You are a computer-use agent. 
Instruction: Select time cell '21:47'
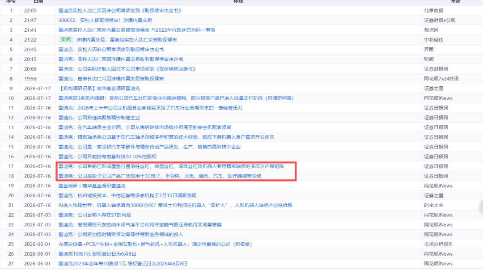(30, 20)
